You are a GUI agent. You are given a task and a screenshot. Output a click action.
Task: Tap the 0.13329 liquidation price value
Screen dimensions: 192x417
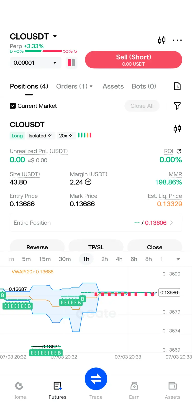169,204
